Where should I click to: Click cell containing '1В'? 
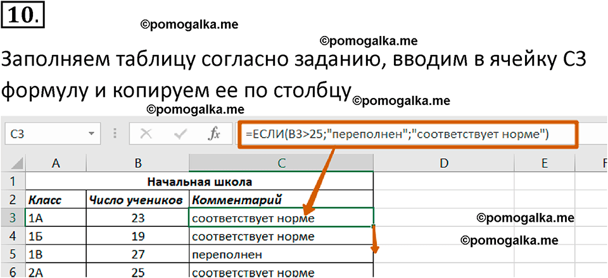click(x=56, y=255)
